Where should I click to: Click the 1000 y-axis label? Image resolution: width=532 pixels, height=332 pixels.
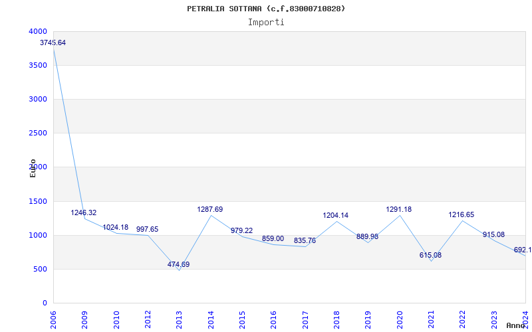[x=38, y=236]
